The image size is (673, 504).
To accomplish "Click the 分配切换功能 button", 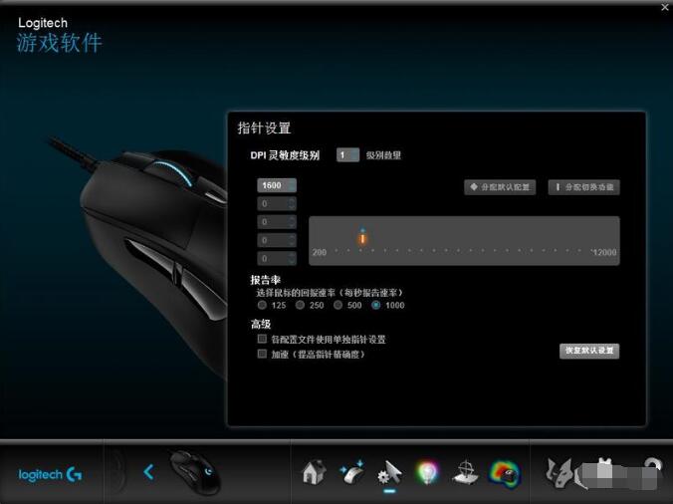I will [x=583, y=187].
